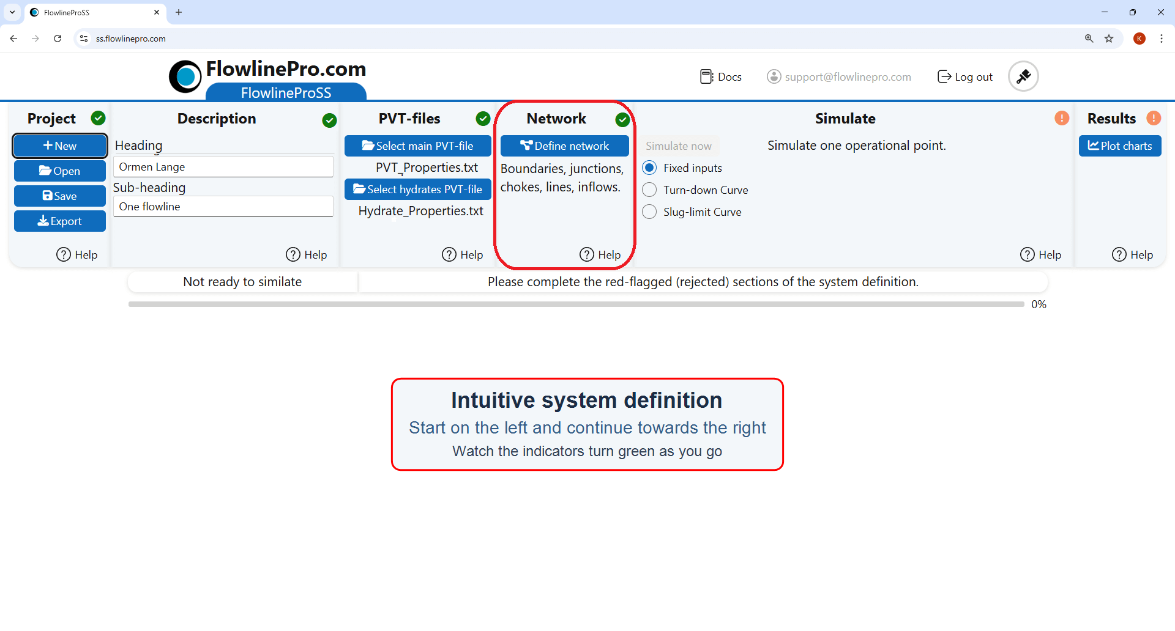The height and width of the screenshot is (631, 1175).
Task: Click the paintbrush theme icon top right
Action: (1023, 76)
